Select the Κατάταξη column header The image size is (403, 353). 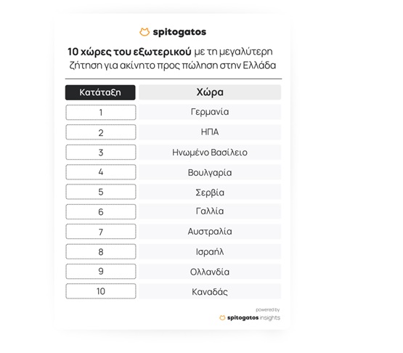[100, 92]
